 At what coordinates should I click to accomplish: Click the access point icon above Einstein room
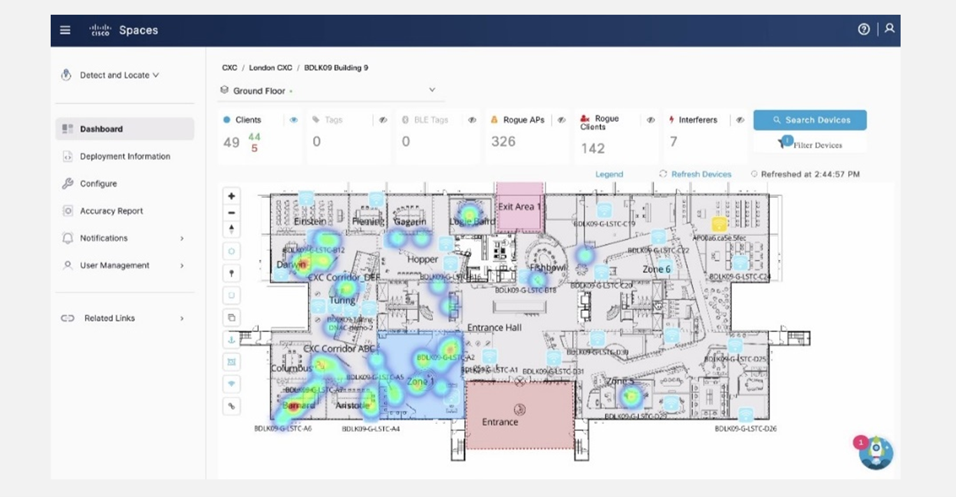point(306,198)
